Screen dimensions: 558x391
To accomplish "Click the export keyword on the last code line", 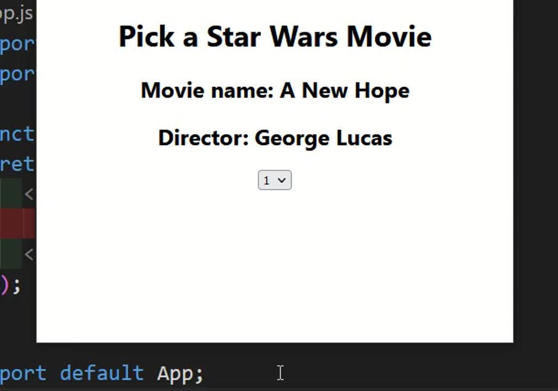I will 23,374.
